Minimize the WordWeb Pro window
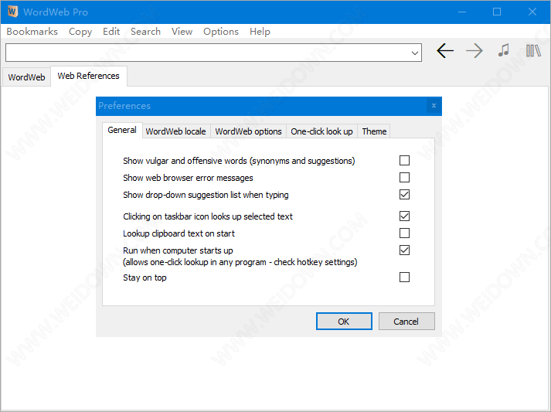Image resolution: width=551 pixels, height=412 pixels. click(x=462, y=12)
